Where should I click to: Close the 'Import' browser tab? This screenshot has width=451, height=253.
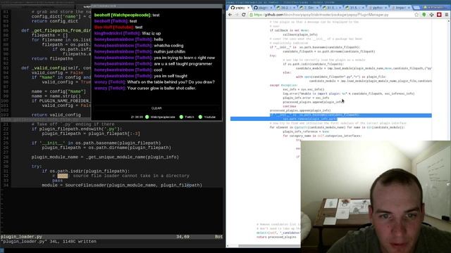click(x=409, y=8)
